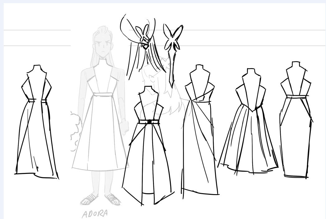Viewport: 326px width, 219px height.
Task: Click the neck of the far-left mannequin
Action: coord(37,68)
